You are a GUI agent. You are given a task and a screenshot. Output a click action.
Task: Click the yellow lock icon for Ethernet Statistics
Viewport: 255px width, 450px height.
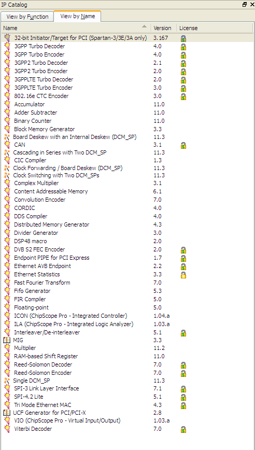click(183, 275)
